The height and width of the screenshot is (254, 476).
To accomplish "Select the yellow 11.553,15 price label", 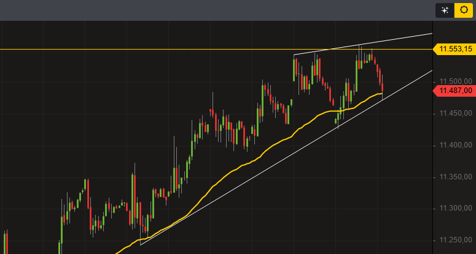I will (453, 49).
